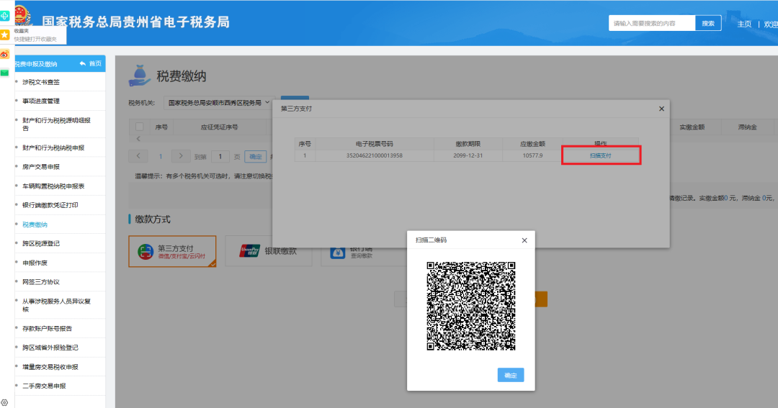Click tax ticket number 352046221000013958

374,155
